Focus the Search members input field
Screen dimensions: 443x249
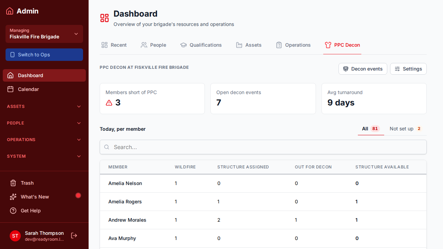(x=263, y=147)
